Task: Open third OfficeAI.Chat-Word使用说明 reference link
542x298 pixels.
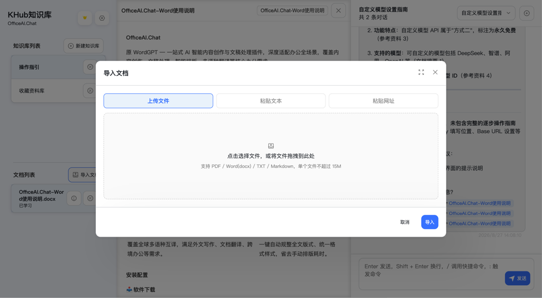Action: [x=480, y=223]
